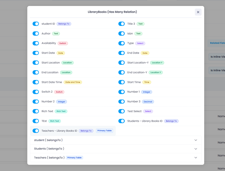Click the student ( belongsTo ) row label
Screen dimensions: 225x171
coord(48,140)
